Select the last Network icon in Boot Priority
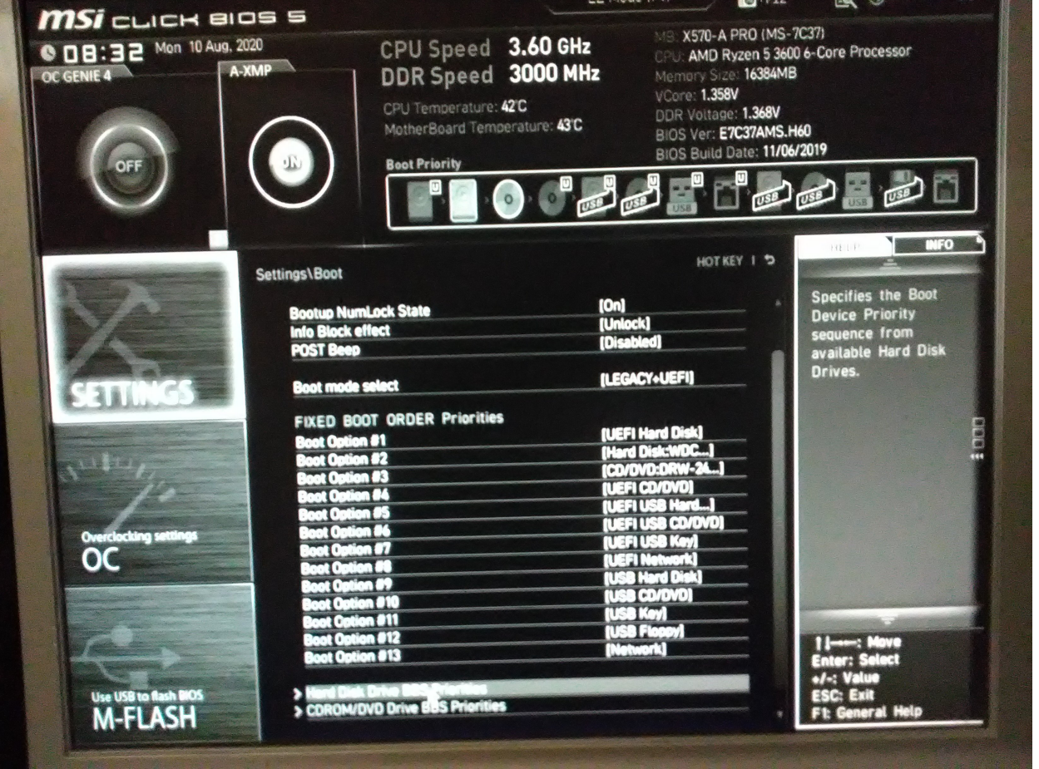This screenshot has height=769, width=1039. [945, 187]
